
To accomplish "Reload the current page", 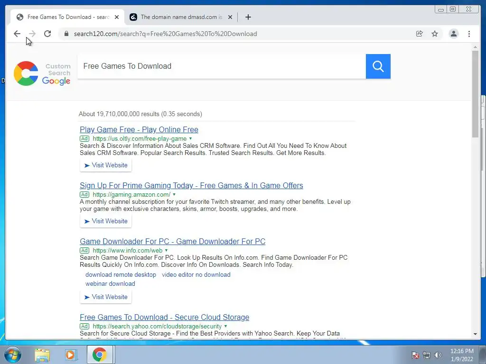I will pos(47,34).
